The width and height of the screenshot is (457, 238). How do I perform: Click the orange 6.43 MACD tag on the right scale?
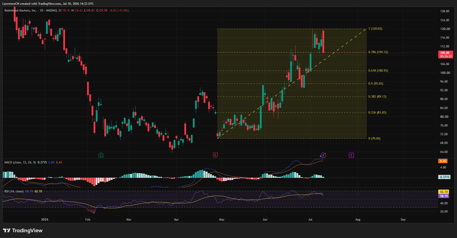coord(443,161)
